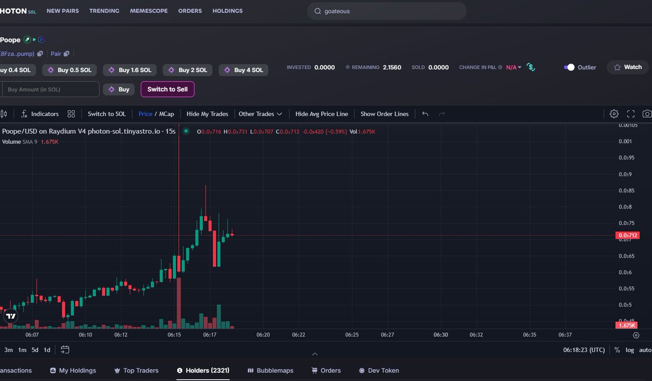Toggle the log scale mode

630,350
